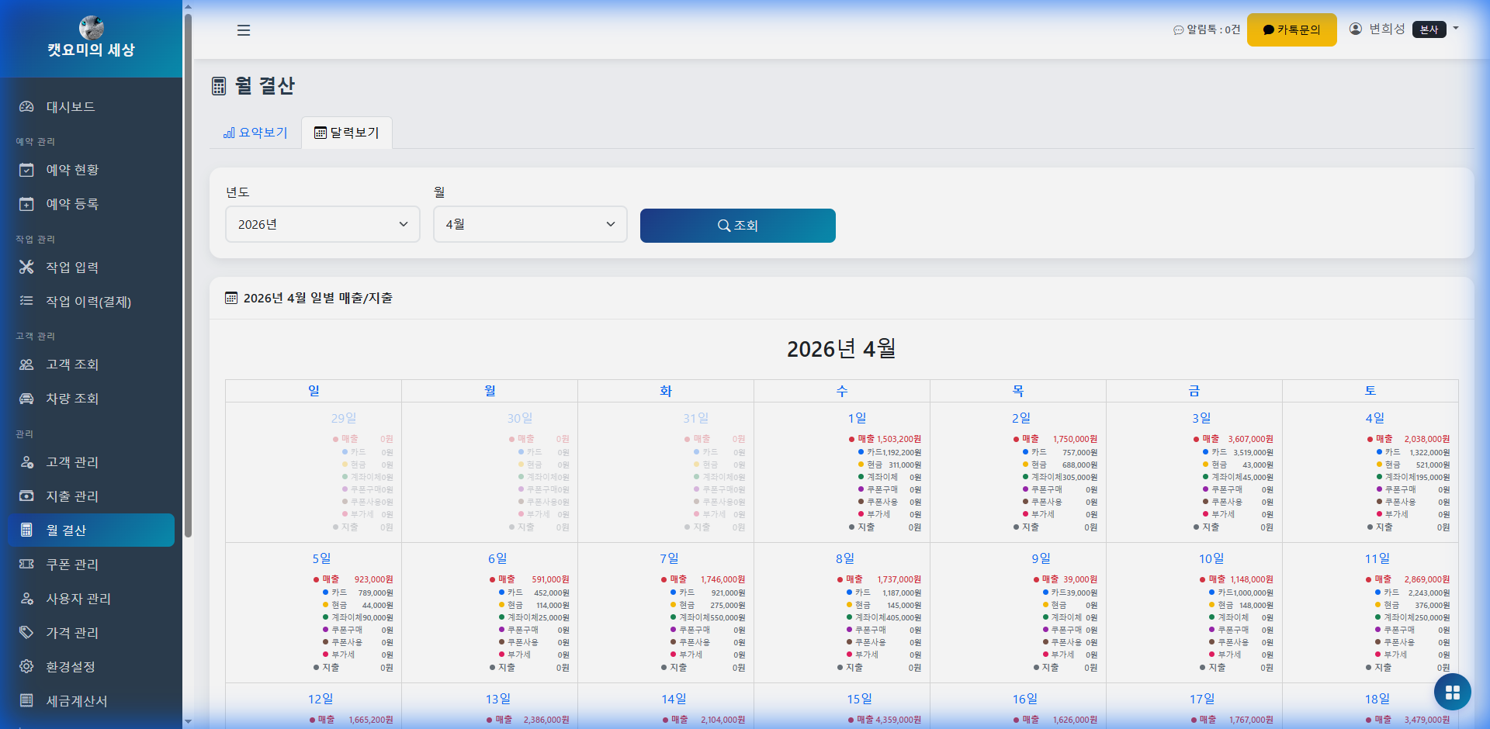
Task: Click the 차량 조회 car icon
Action: (x=26, y=399)
